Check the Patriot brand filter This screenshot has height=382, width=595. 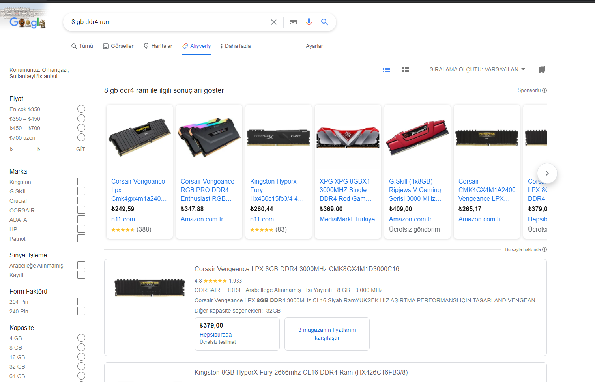(x=81, y=238)
